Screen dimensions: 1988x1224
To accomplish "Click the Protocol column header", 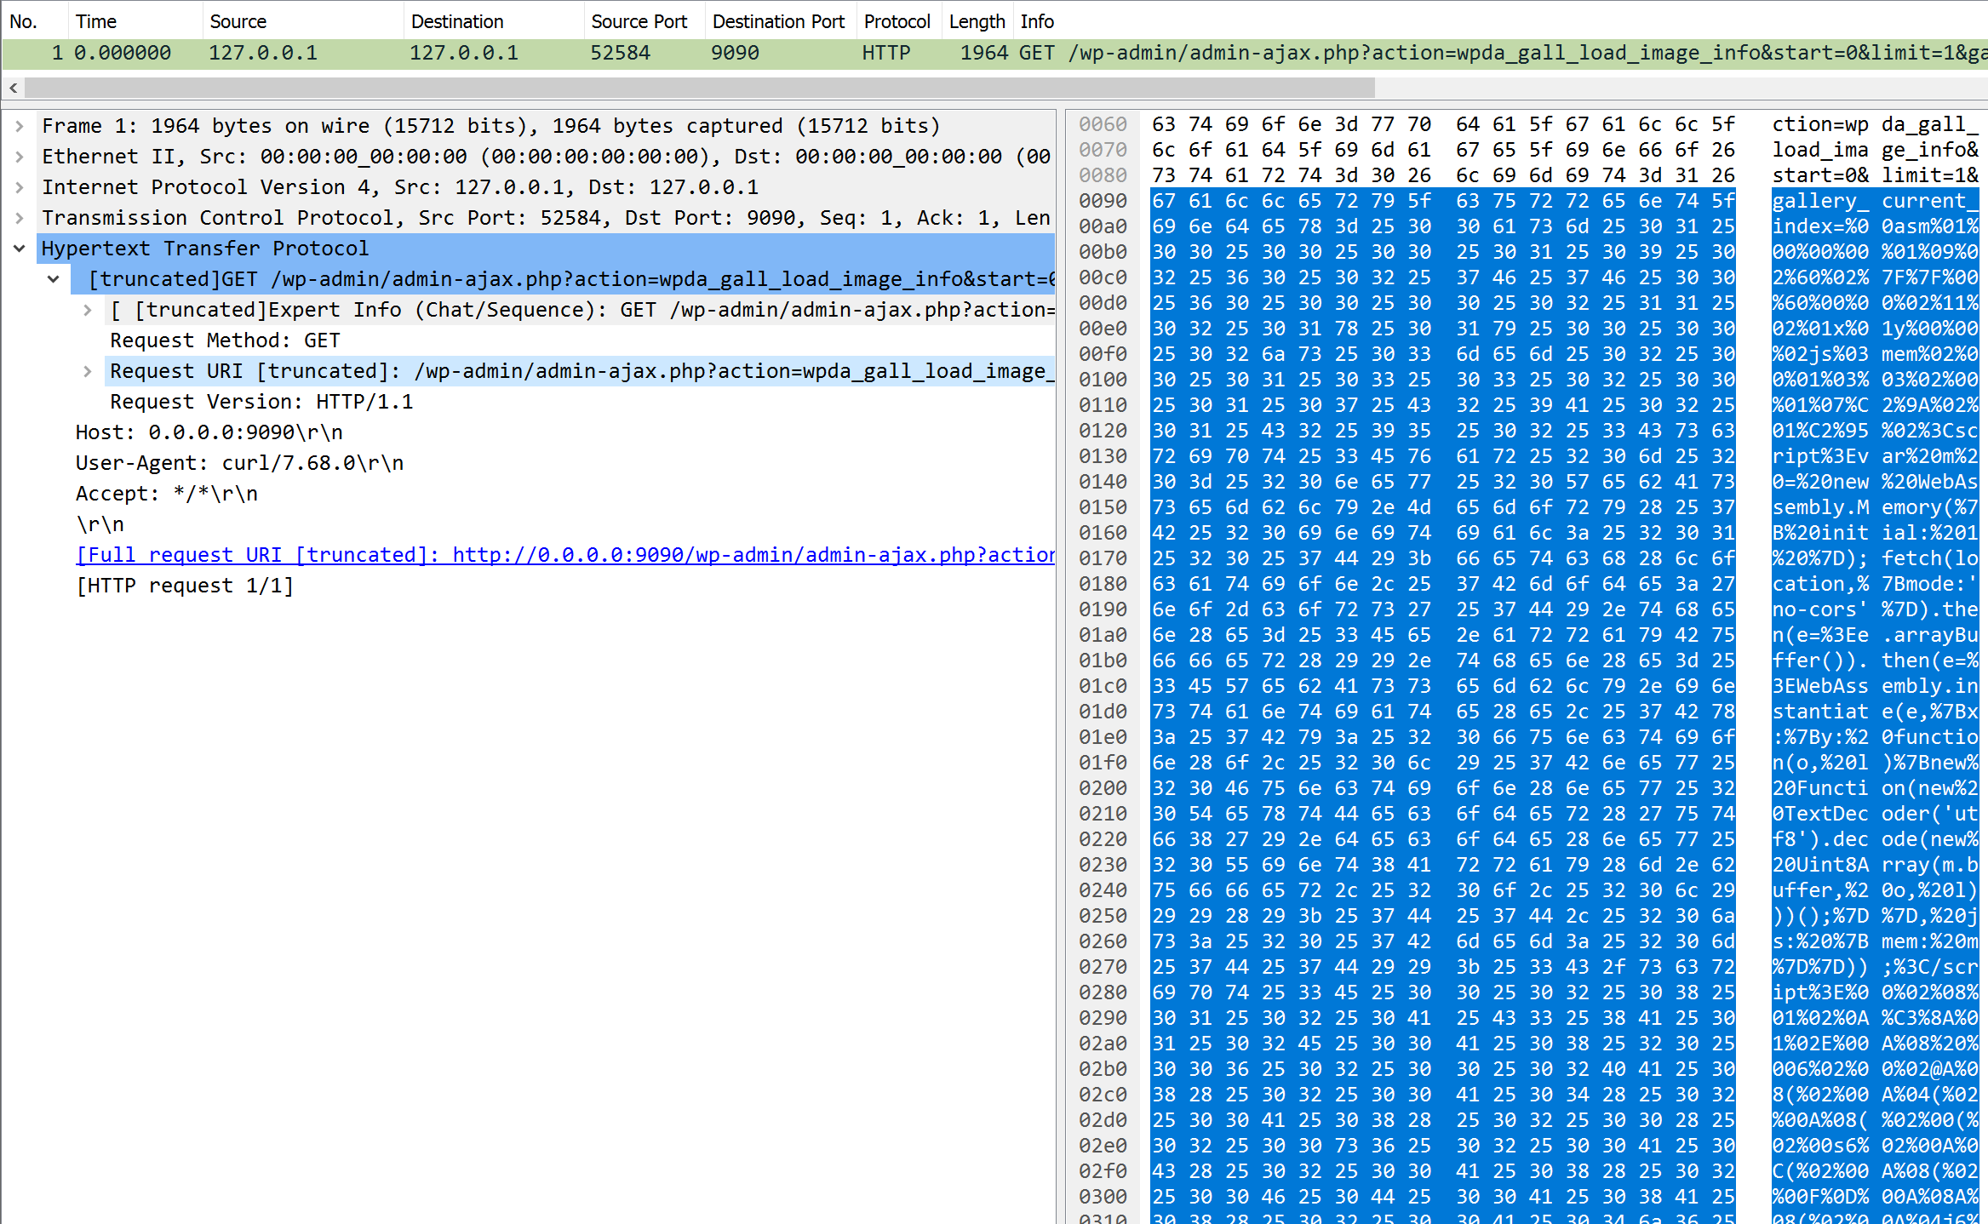I will point(896,21).
